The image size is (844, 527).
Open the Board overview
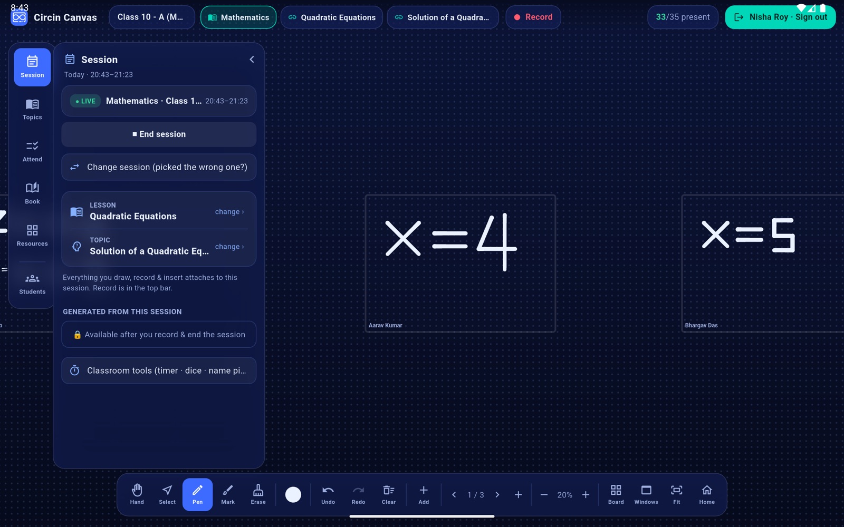616,494
